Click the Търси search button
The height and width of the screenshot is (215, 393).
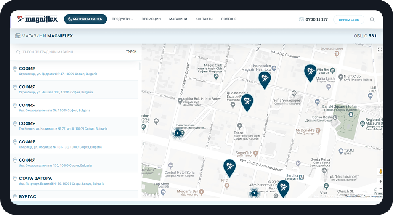(x=131, y=52)
